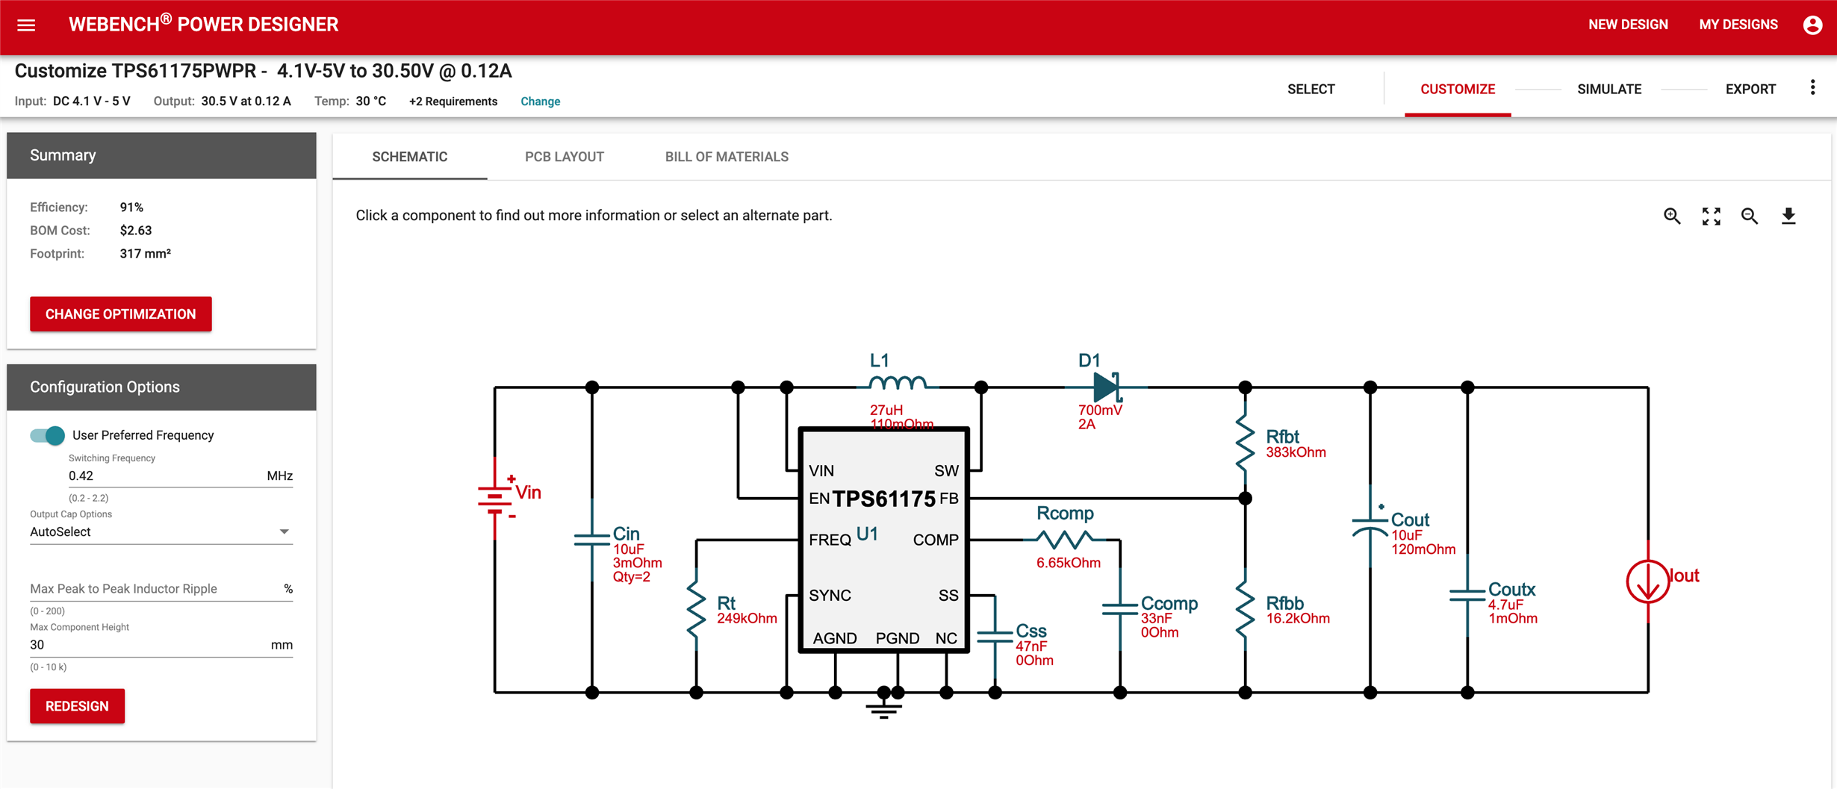1837x789 pixels.
Task: Click the Rfbb 16.2kOhm value label
Action: pyautogui.click(x=1298, y=619)
